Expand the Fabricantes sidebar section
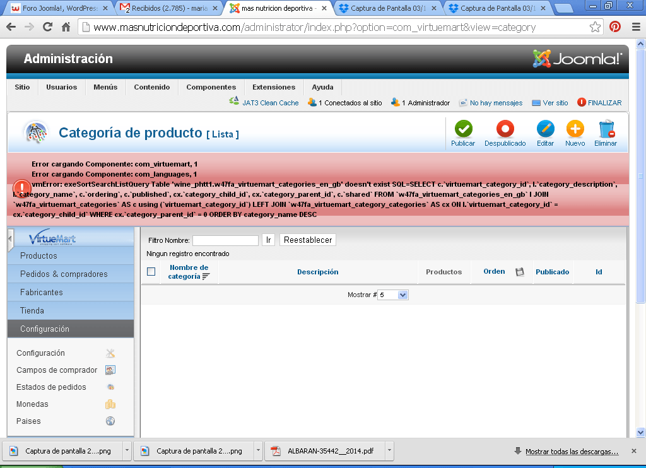The image size is (646, 468). point(71,293)
